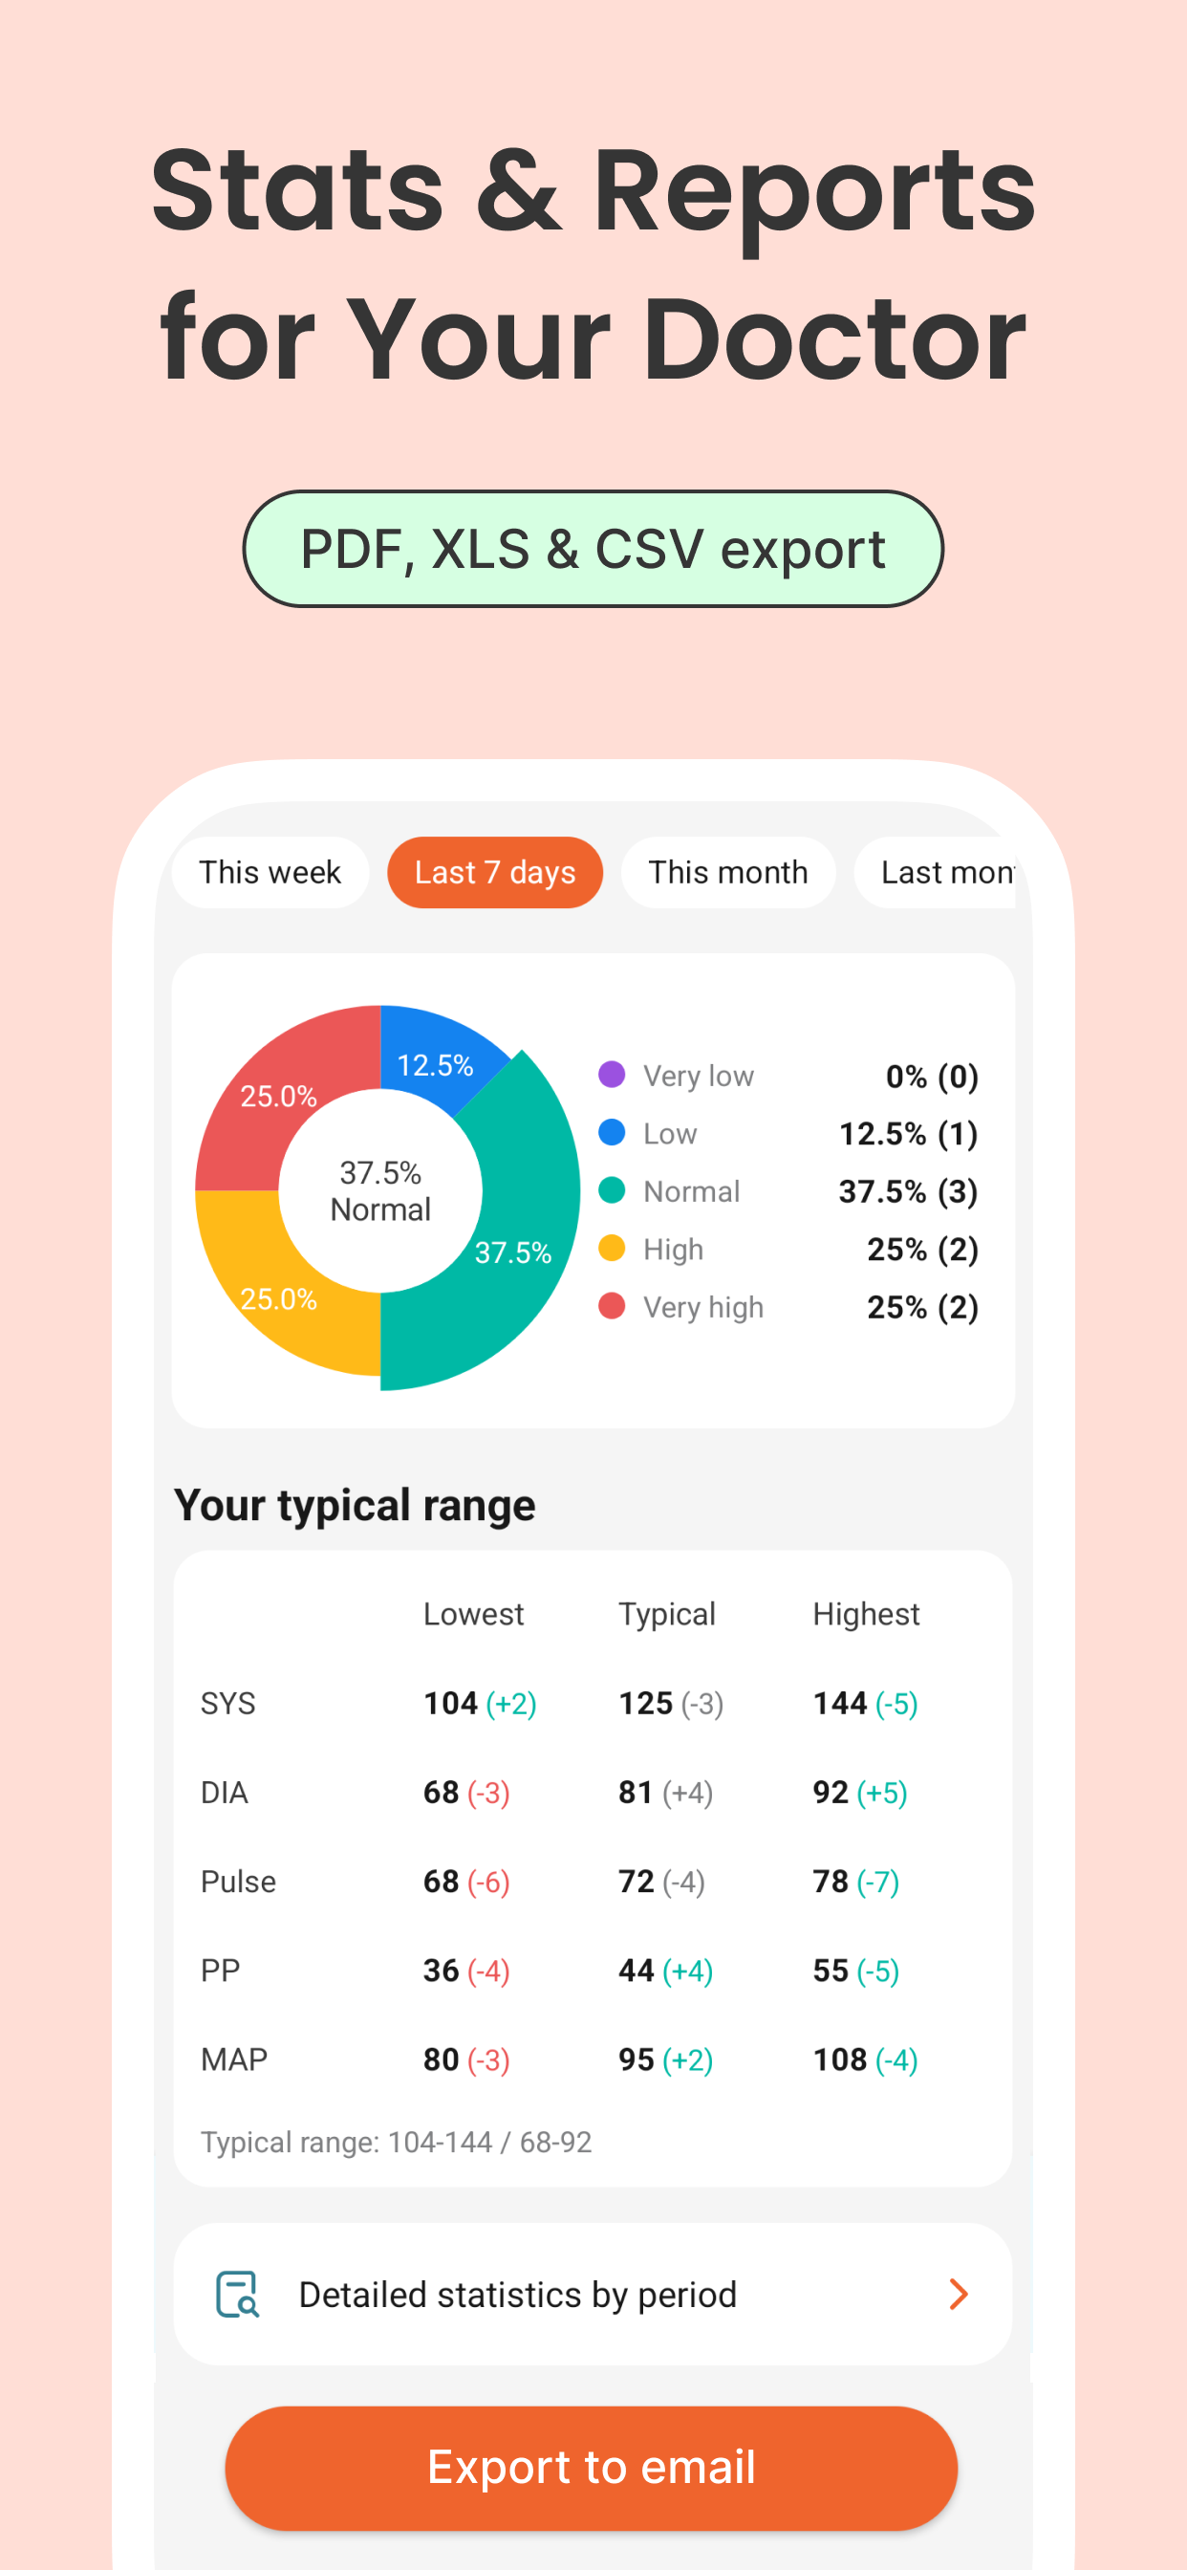Image resolution: width=1187 pixels, height=2570 pixels.
Task: Tap the PDF, XLS & CSV export badge
Action: tap(593, 549)
